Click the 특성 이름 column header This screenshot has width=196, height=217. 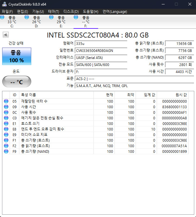pyautogui.click(x=56, y=95)
